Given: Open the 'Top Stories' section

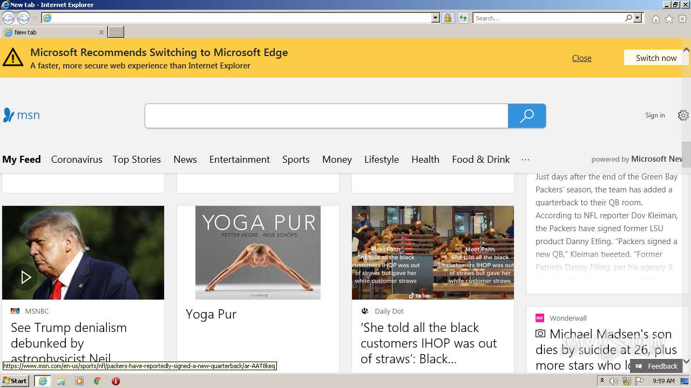Looking at the screenshot, I should point(137,160).
